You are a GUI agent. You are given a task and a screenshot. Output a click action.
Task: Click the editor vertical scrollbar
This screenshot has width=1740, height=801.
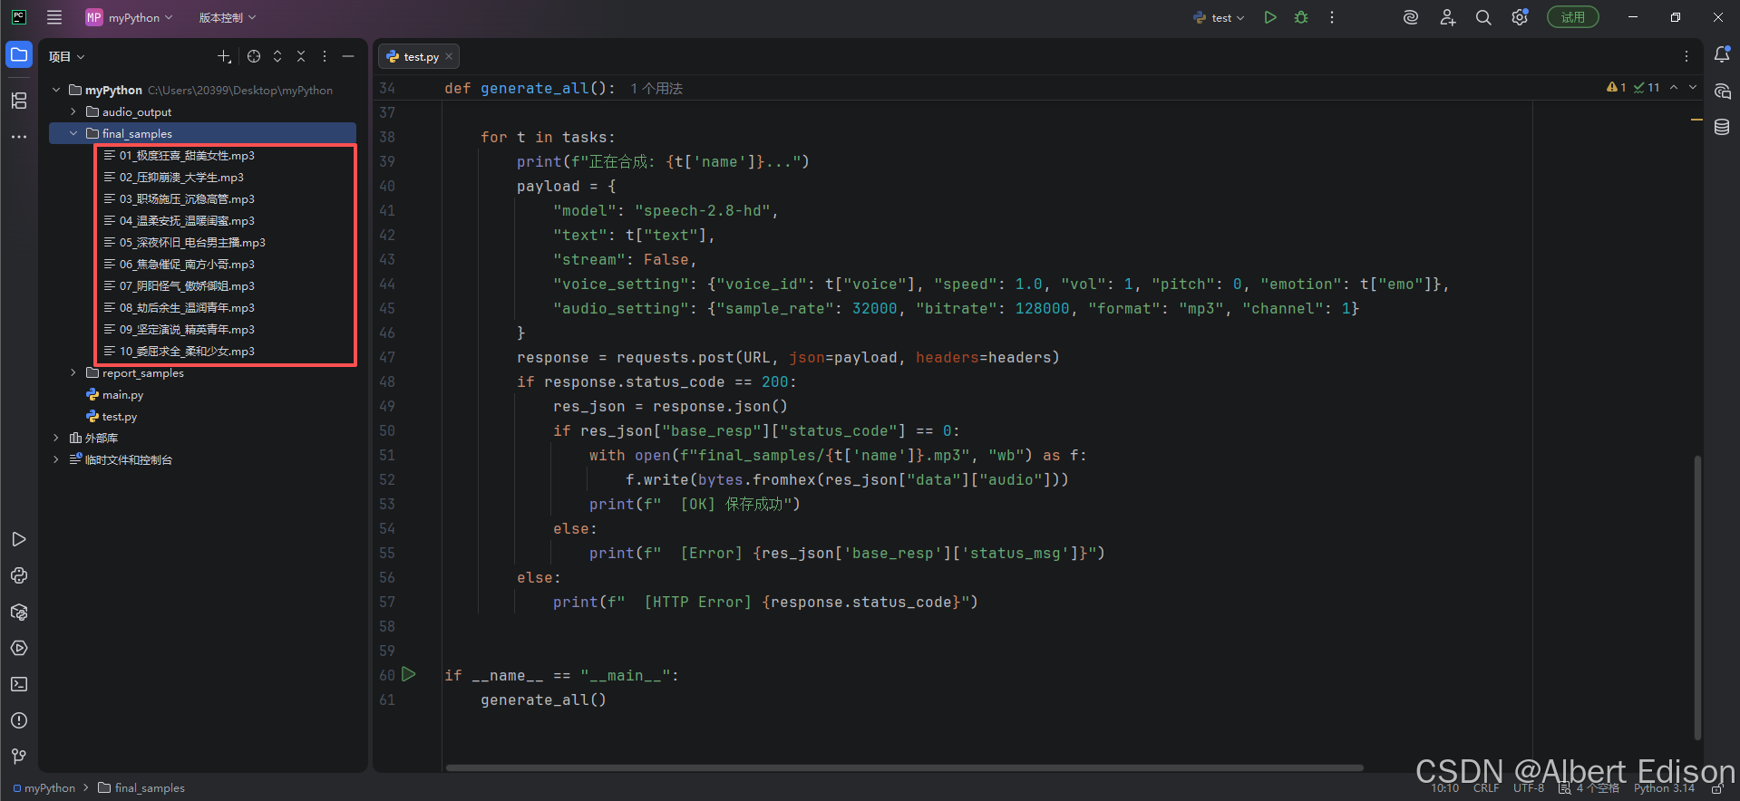[1697, 598]
